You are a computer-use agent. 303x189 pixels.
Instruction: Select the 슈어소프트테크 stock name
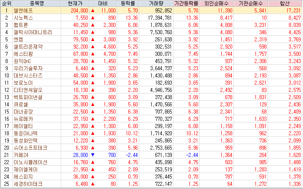click(31, 148)
